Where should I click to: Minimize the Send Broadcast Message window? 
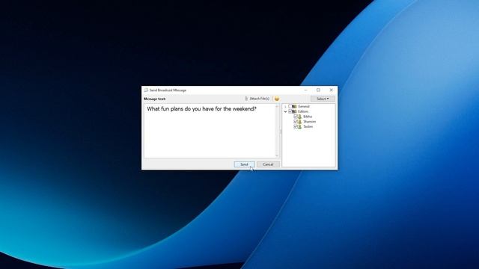click(x=306, y=90)
